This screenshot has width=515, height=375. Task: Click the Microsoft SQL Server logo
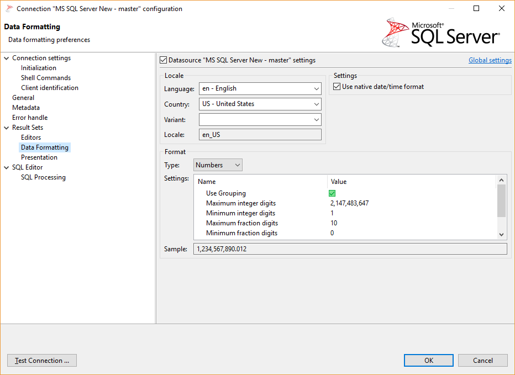[442, 33]
